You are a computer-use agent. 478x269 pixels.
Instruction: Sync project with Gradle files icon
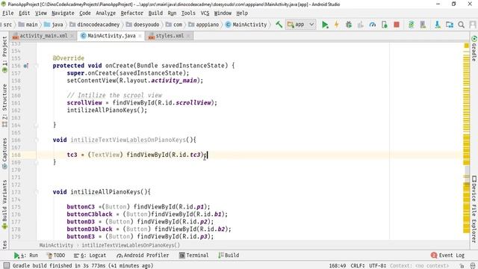tap(411, 25)
